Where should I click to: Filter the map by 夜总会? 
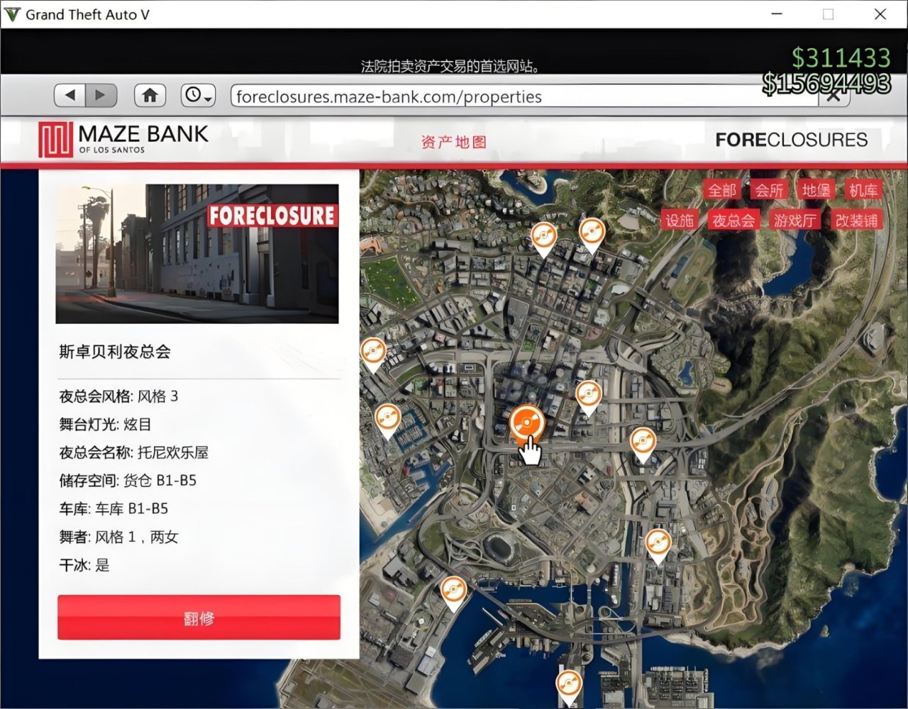(x=733, y=220)
